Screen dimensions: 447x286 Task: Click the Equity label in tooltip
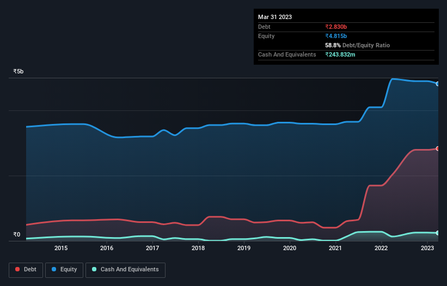266,36
